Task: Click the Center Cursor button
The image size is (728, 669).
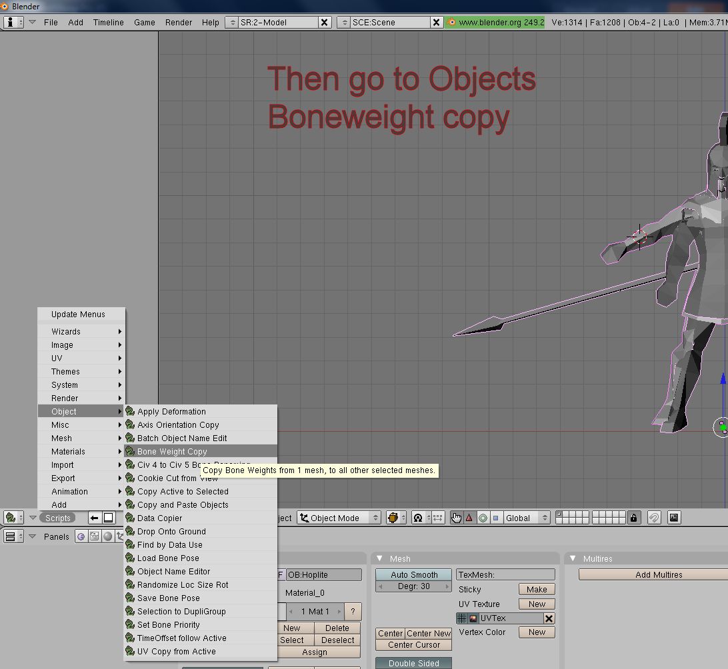Action: point(414,645)
